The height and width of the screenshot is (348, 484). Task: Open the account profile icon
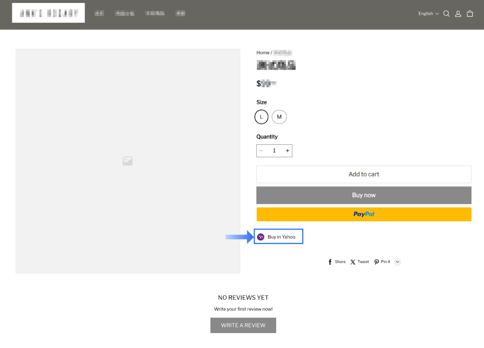pos(458,14)
